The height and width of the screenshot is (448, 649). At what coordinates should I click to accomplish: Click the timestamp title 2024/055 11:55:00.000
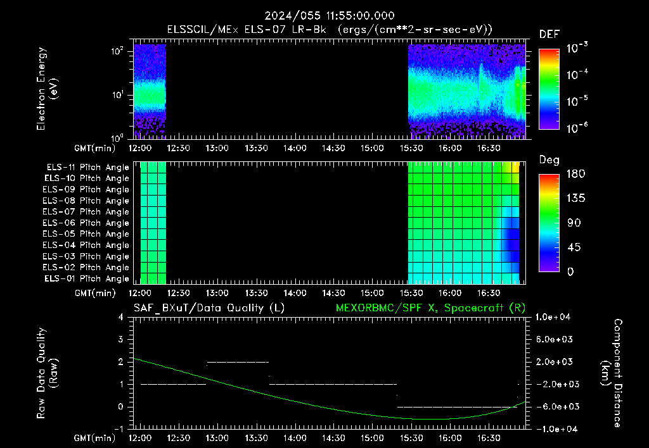(x=330, y=16)
